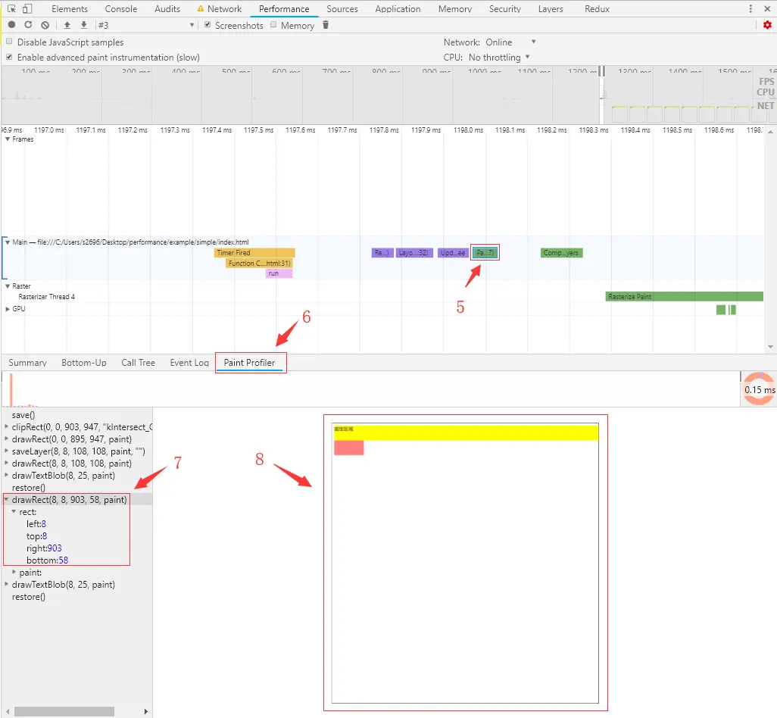The height and width of the screenshot is (718, 777).
Task: Uncheck Enable advanced paint instrumentation
Action: click(x=9, y=57)
